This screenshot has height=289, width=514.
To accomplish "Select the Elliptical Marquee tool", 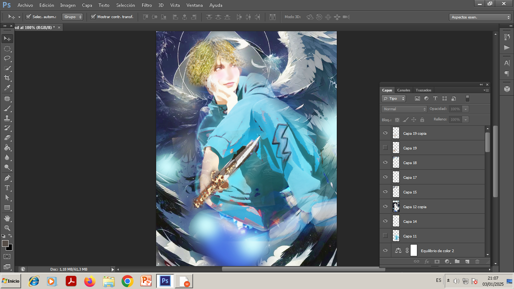I will point(7,49).
